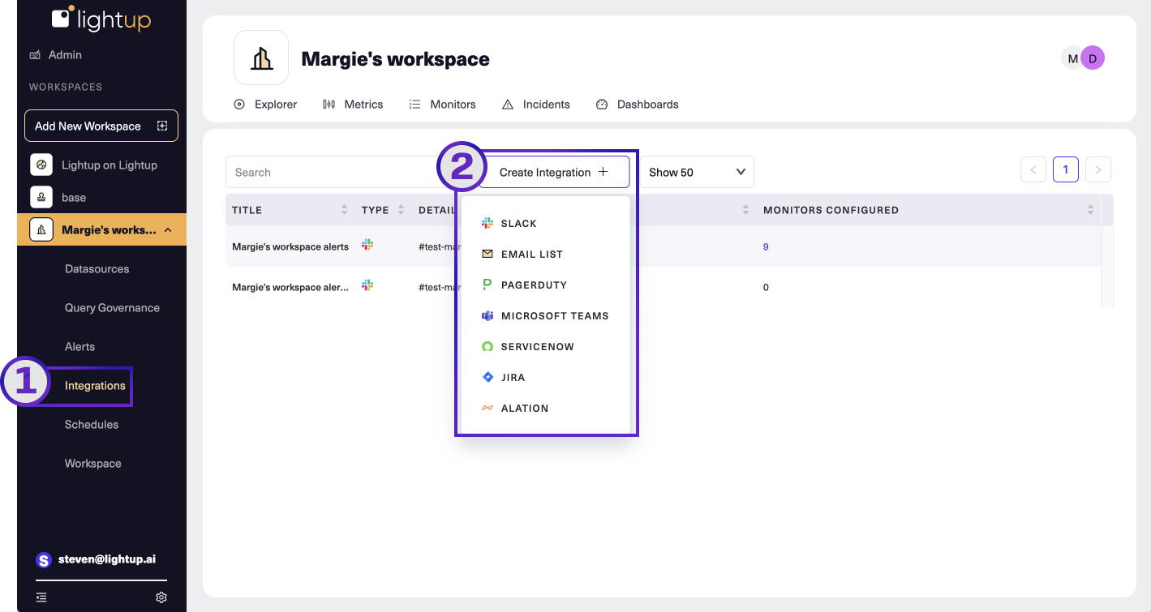1151x612 pixels.
Task: Collapse Margie's workspace chevron in sidebar
Action: click(x=168, y=230)
